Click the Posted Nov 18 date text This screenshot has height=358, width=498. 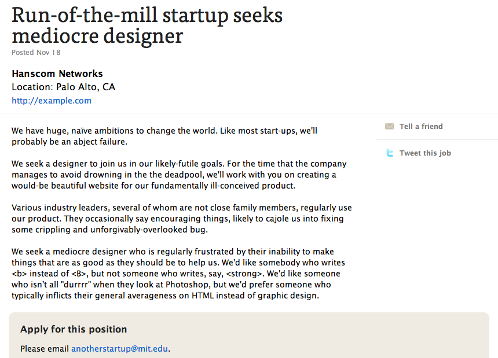(36, 53)
